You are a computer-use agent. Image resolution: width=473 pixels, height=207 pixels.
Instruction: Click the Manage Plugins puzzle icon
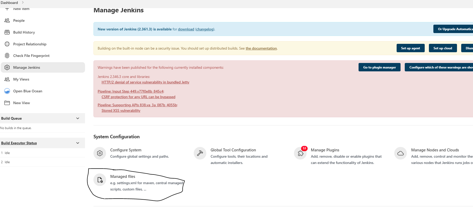click(300, 153)
